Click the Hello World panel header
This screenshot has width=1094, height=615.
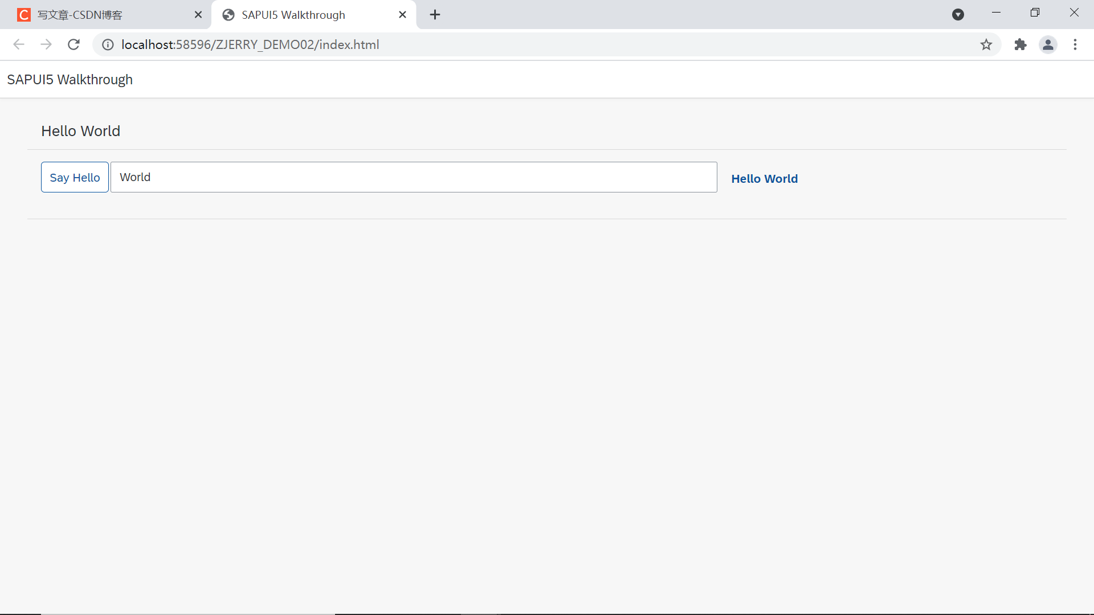pyautogui.click(x=81, y=131)
